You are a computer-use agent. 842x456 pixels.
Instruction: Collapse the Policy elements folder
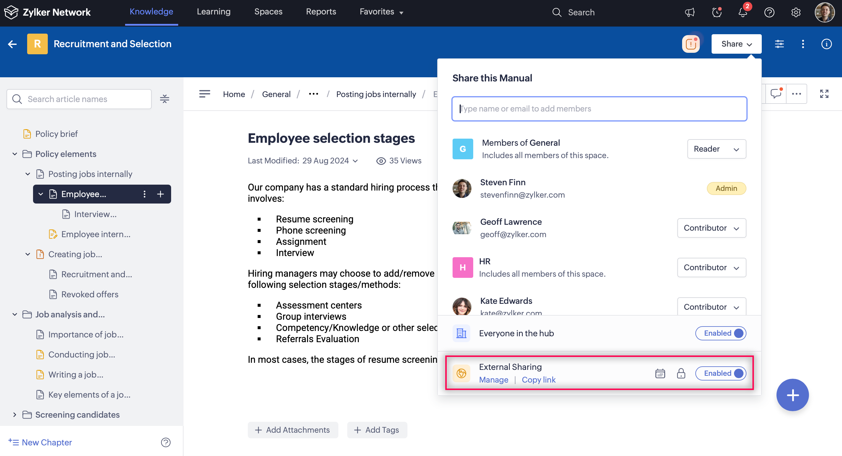point(15,154)
